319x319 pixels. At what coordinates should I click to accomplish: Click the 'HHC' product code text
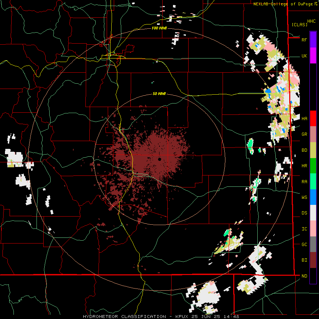(311, 21)
